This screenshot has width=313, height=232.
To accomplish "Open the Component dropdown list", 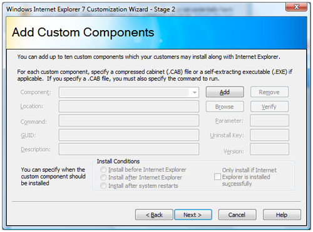I will tap(129, 92).
